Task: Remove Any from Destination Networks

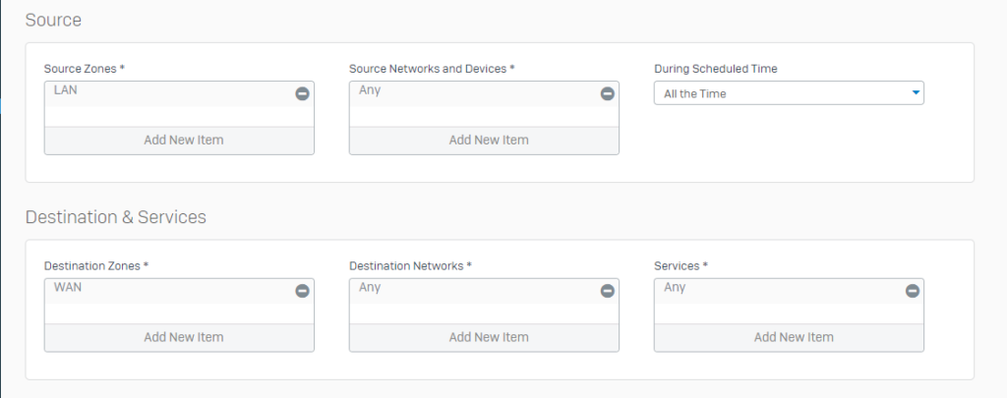Action: [x=607, y=291]
